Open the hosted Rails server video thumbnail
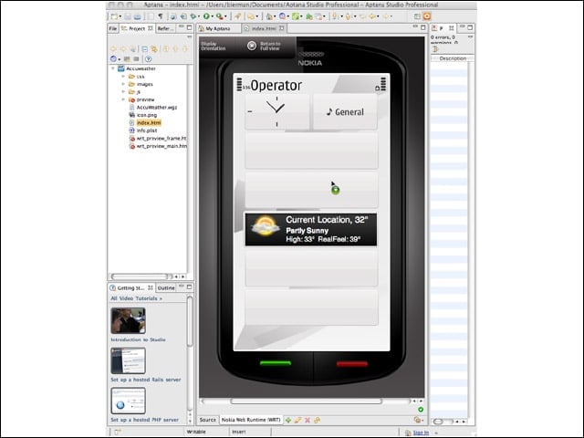The width and height of the screenshot is (584, 438). pyautogui.click(x=128, y=360)
